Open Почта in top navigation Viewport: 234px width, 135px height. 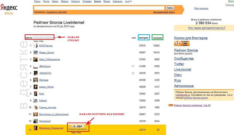pyautogui.click(x=46, y=1)
